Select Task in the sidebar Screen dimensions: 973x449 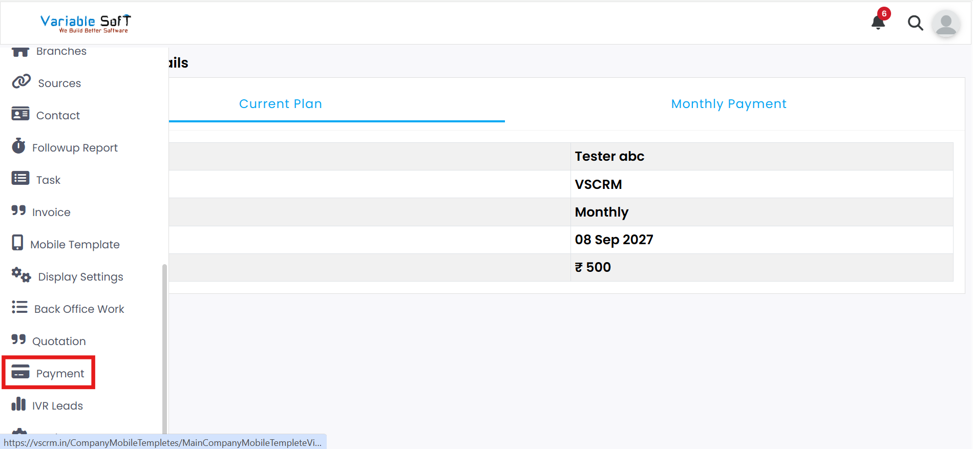click(x=48, y=180)
